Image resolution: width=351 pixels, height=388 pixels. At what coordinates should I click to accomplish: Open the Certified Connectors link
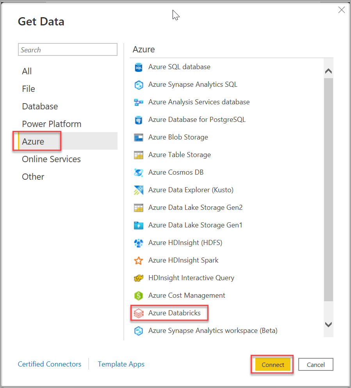[x=50, y=364]
